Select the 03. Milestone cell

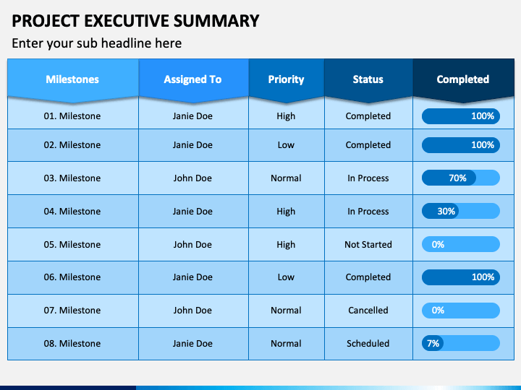[73, 178]
